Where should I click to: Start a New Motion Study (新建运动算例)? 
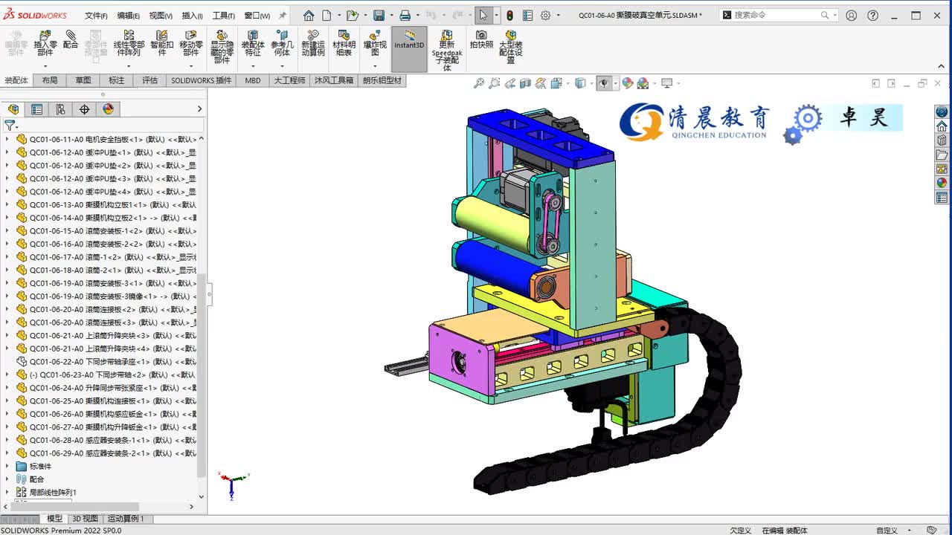click(313, 43)
